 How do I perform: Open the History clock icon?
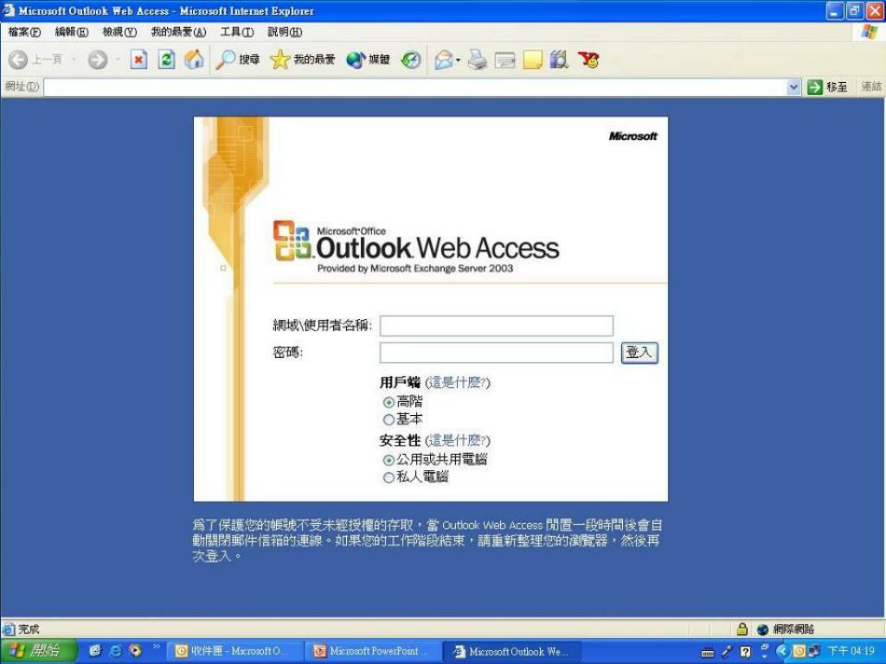[x=411, y=60]
